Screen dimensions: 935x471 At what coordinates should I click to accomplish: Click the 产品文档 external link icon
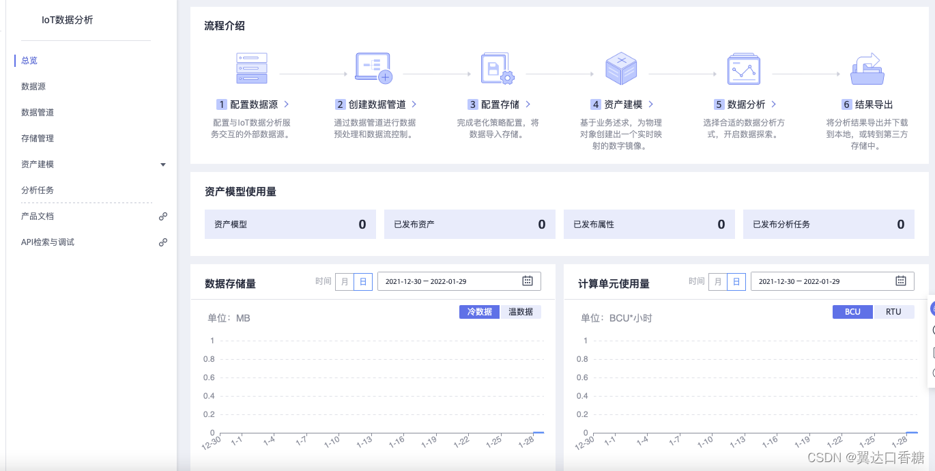[163, 216]
